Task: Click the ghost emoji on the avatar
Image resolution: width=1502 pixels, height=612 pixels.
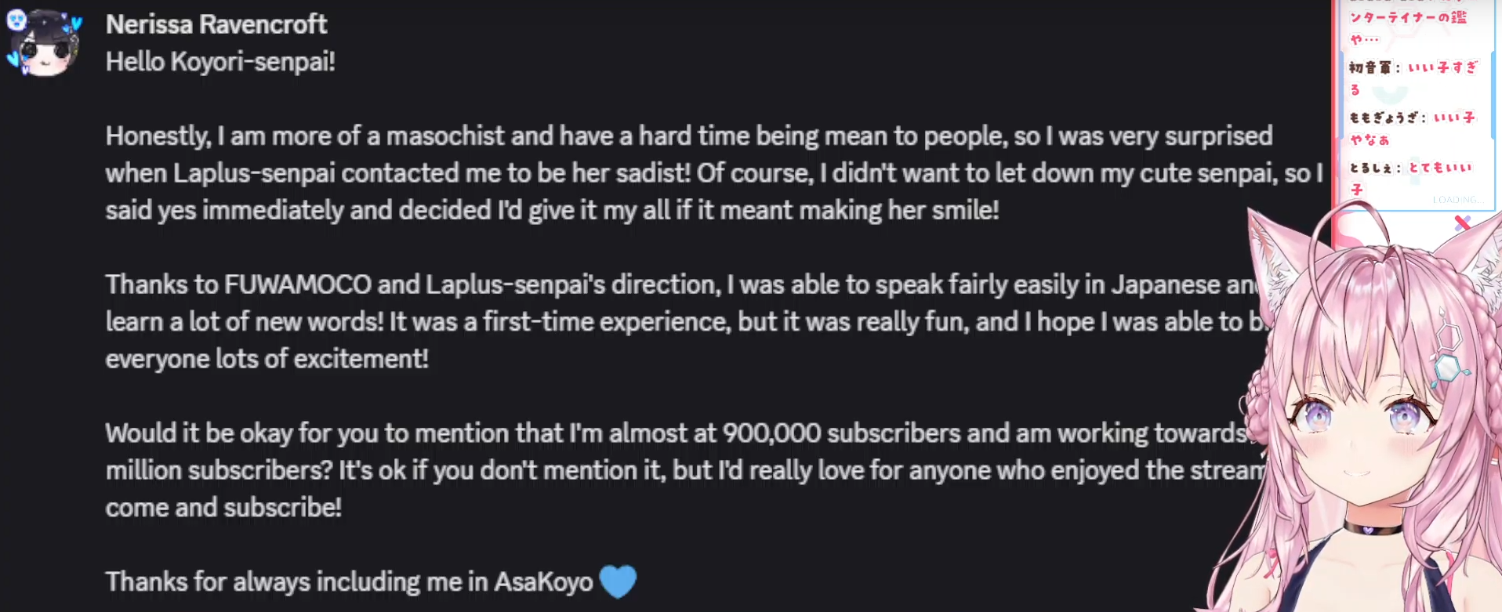Action: (16, 20)
